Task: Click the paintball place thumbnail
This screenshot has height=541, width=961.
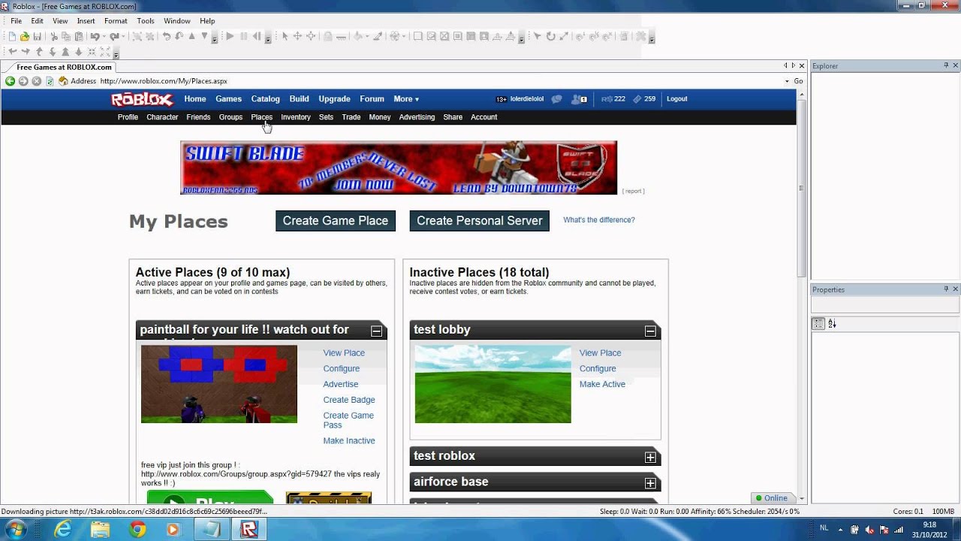Action: [x=219, y=384]
